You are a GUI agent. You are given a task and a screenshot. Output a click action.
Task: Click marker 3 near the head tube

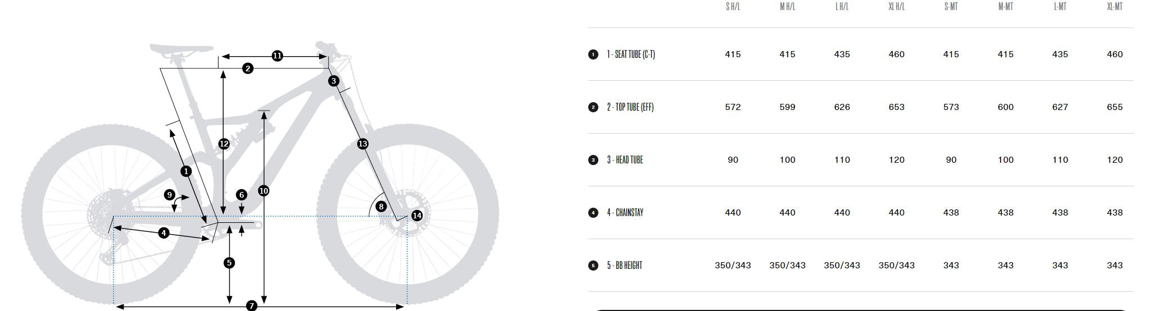[334, 81]
